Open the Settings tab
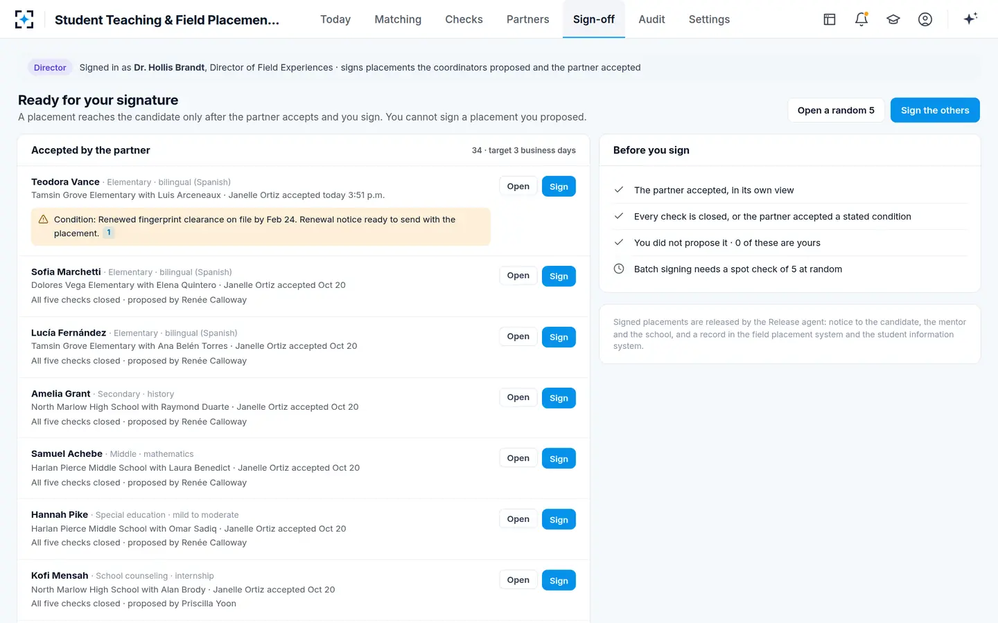The width and height of the screenshot is (998, 623). 709,19
